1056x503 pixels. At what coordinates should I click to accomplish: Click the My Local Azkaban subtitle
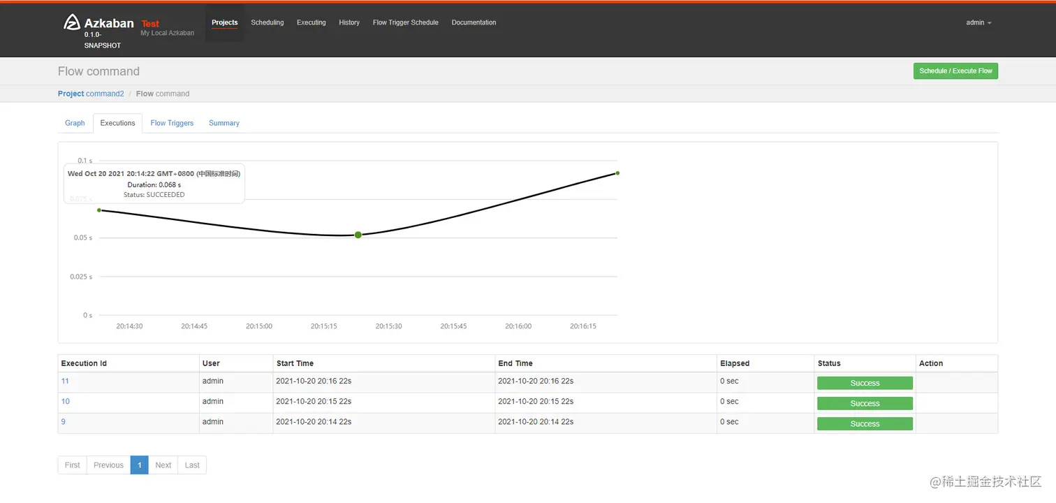(x=168, y=33)
